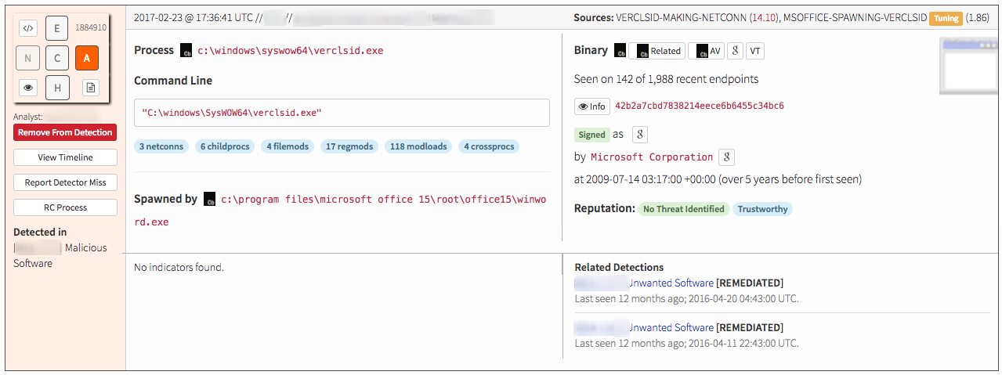Toggle the N button in the analyst grid
The width and height of the screenshot is (1002, 375).
point(28,58)
